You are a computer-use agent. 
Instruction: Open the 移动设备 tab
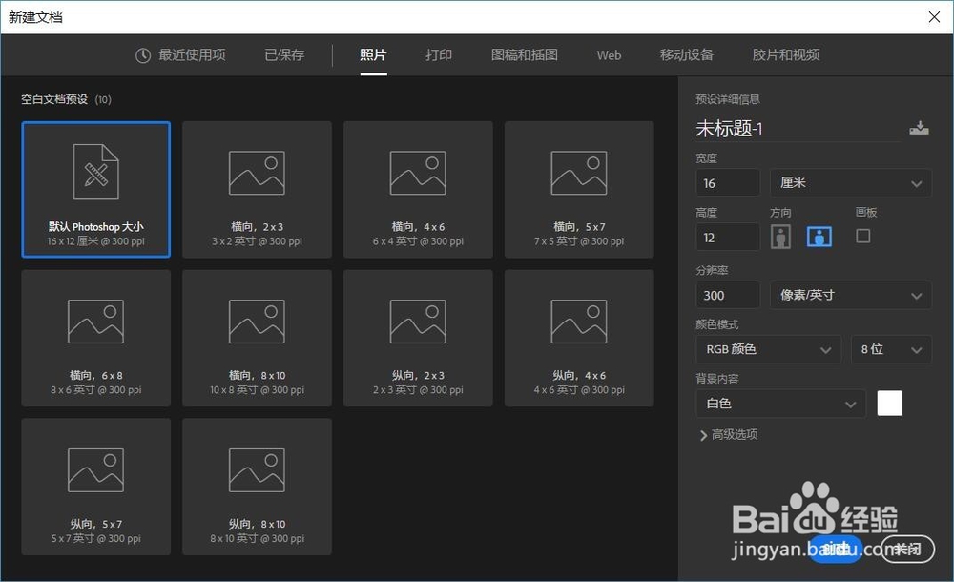click(686, 55)
